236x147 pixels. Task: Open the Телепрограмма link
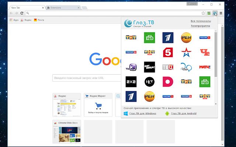[200, 26]
